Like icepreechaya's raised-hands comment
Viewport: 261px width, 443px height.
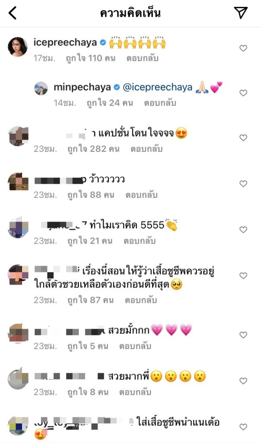(x=243, y=48)
